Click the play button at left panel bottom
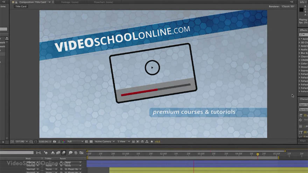308x173 pixels. tap(3, 142)
